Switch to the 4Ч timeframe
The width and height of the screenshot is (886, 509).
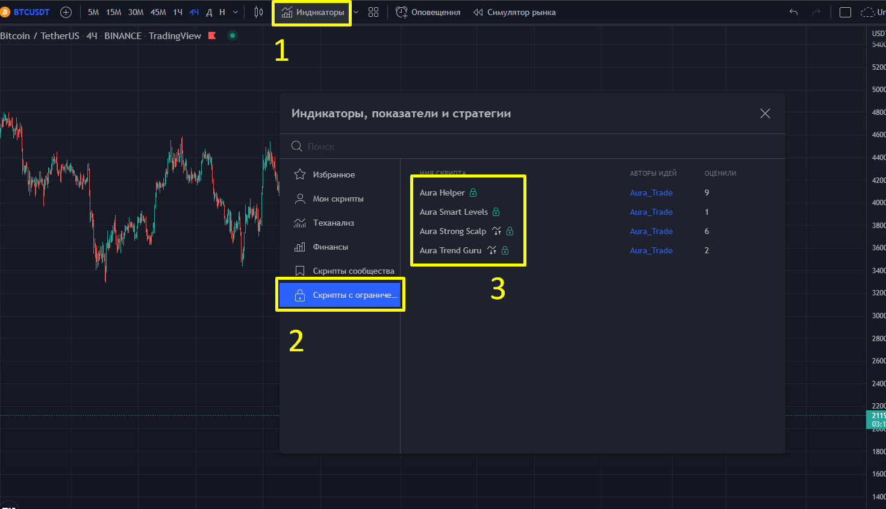pyautogui.click(x=194, y=12)
